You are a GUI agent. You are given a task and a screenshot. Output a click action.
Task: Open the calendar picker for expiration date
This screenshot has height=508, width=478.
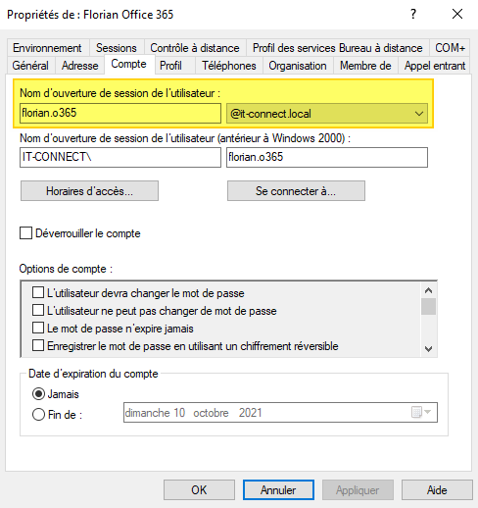[421, 412]
